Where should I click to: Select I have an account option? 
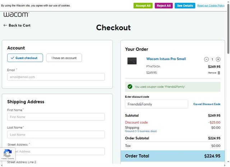pos(64,58)
